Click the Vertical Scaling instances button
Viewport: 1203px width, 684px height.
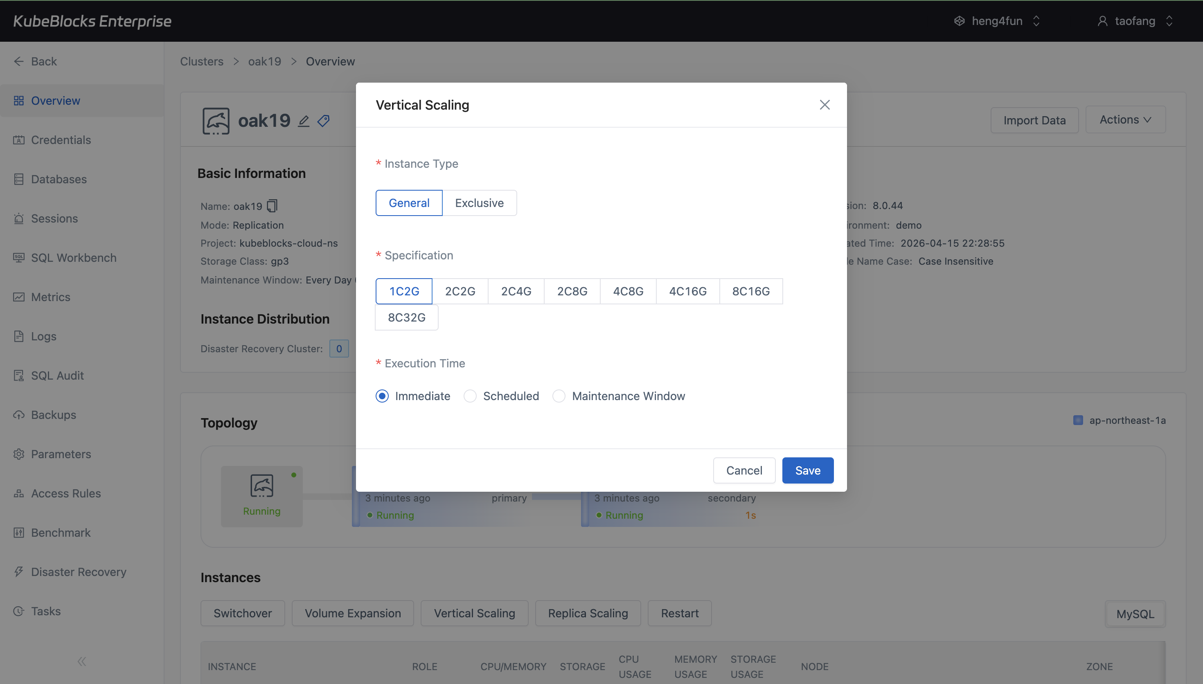click(x=474, y=613)
